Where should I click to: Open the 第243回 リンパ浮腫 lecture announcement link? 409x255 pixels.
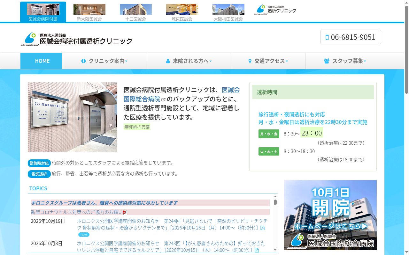point(171,247)
